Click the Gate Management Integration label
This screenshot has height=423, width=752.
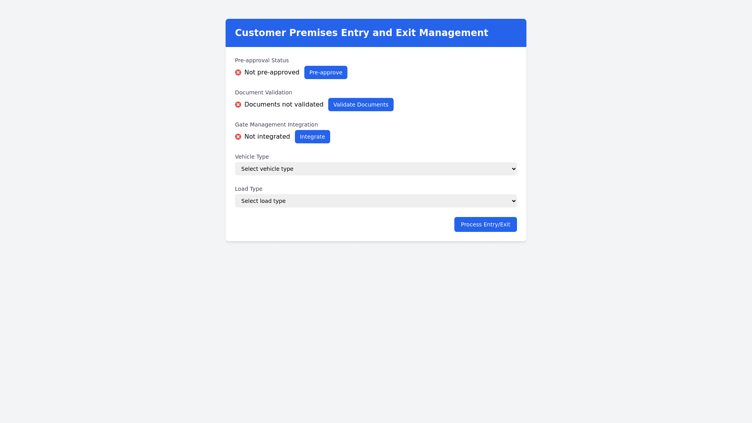(x=276, y=125)
